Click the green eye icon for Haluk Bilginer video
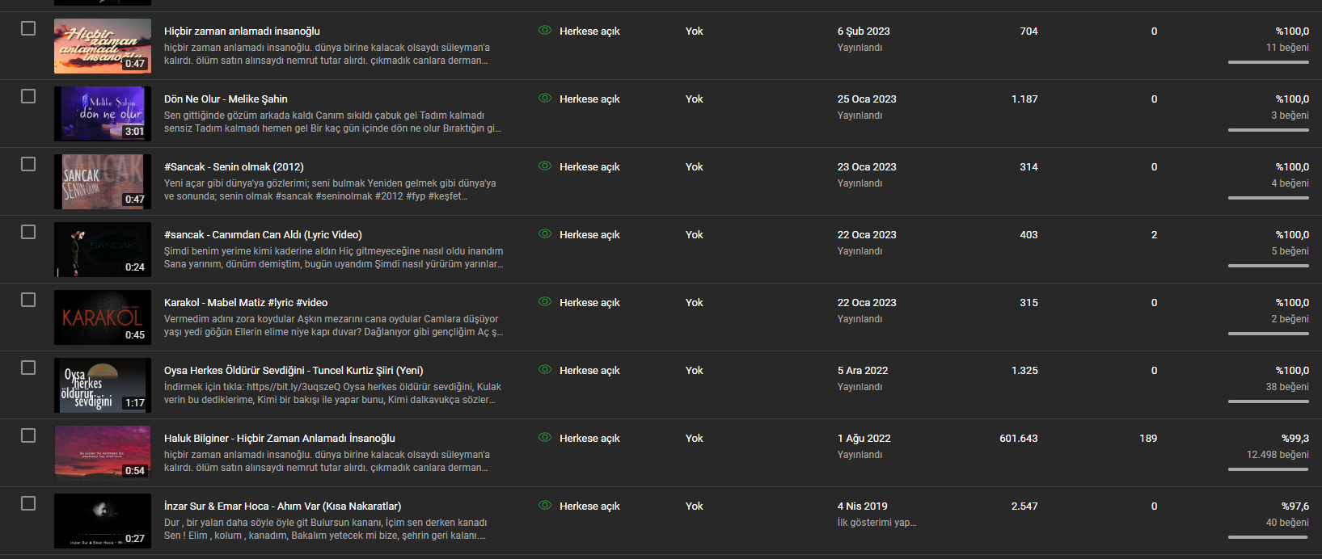The height and width of the screenshot is (559, 1322). tap(545, 438)
